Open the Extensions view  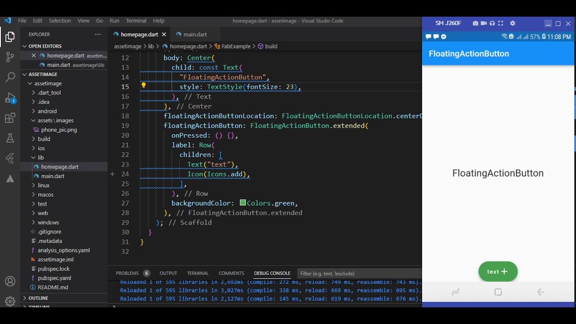(x=10, y=118)
